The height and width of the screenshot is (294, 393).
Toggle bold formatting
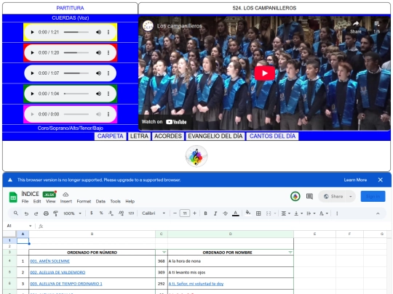pyautogui.click(x=205, y=213)
